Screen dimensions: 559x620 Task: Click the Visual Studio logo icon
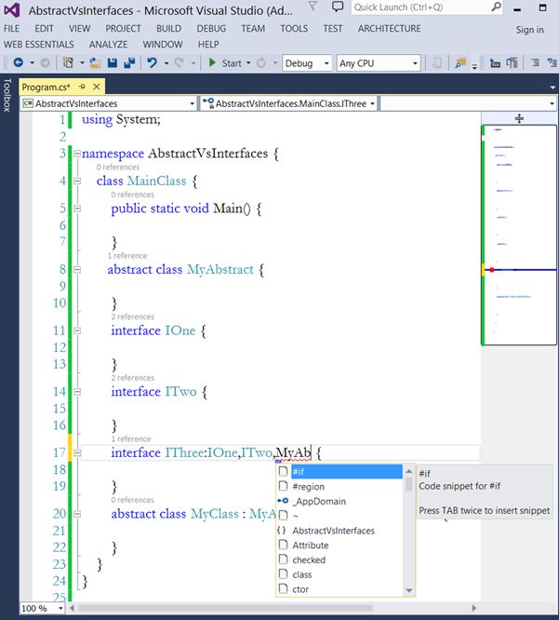tap(14, 10)
